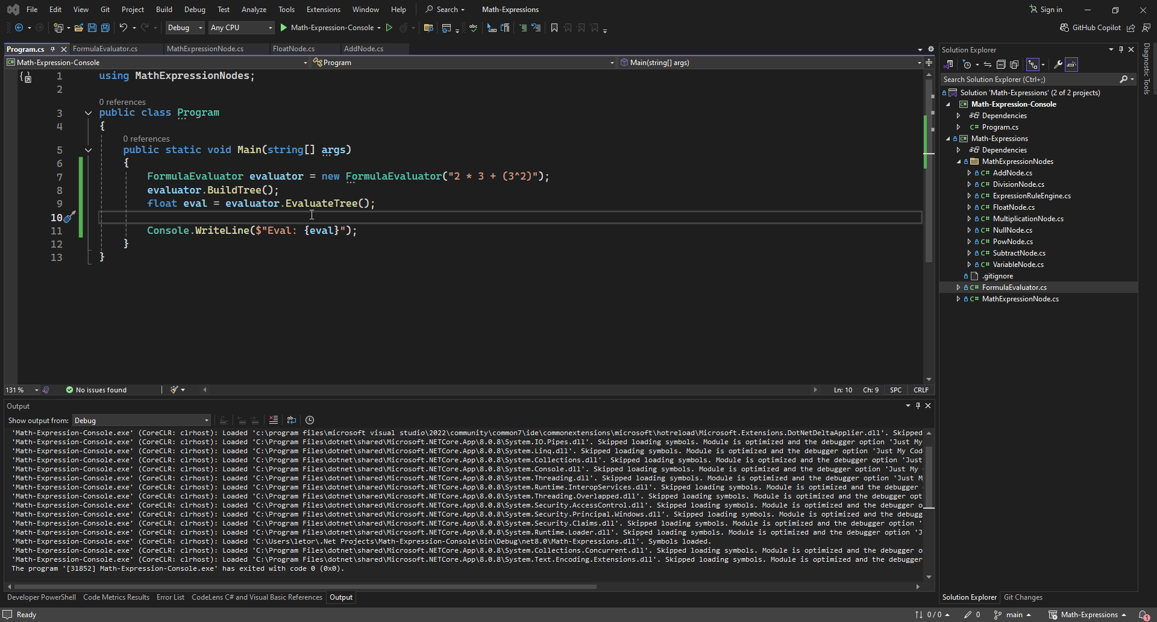Toggle pin on the Program.cs tab

point(53,49)
